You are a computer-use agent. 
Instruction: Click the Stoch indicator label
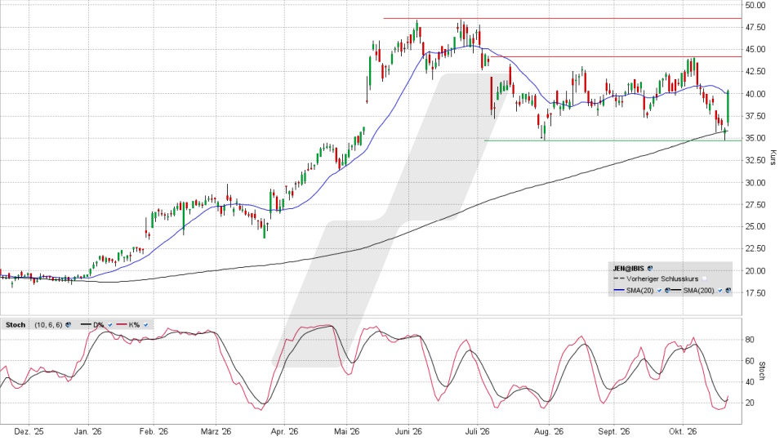tap(16, 325)
